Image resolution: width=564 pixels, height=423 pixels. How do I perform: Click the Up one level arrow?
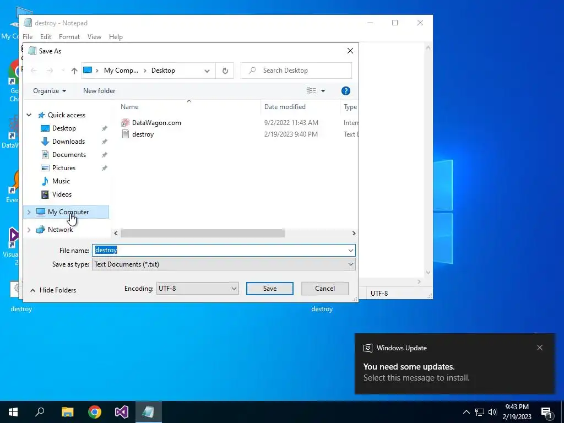point(74,71)
